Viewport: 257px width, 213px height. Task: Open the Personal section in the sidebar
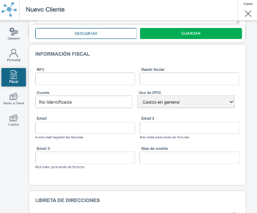(x=14, y=55)
